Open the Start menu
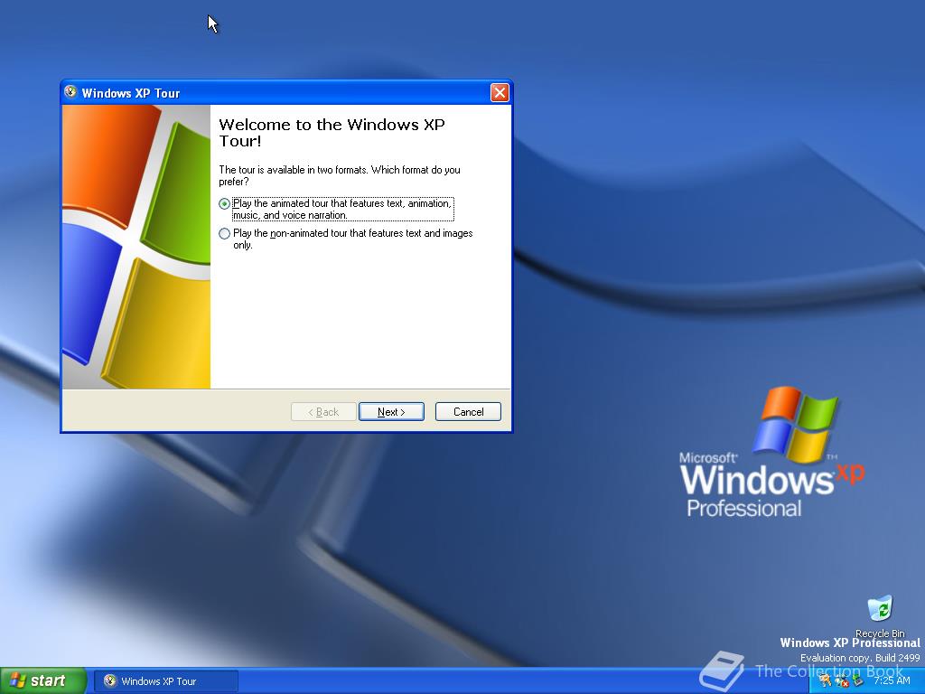 (43, 681)
